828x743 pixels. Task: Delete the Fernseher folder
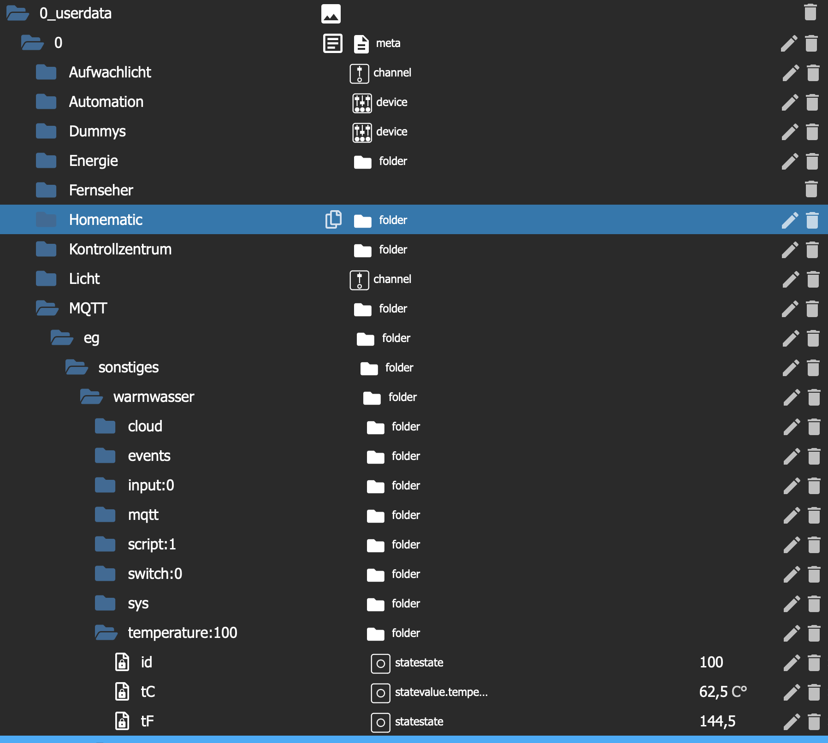tap(811, 189)
